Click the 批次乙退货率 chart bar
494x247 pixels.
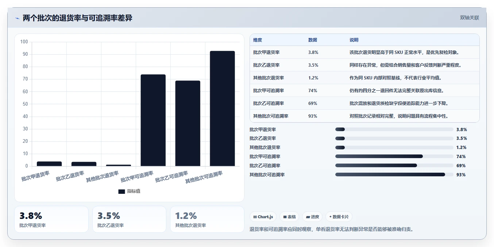point(84,164)
